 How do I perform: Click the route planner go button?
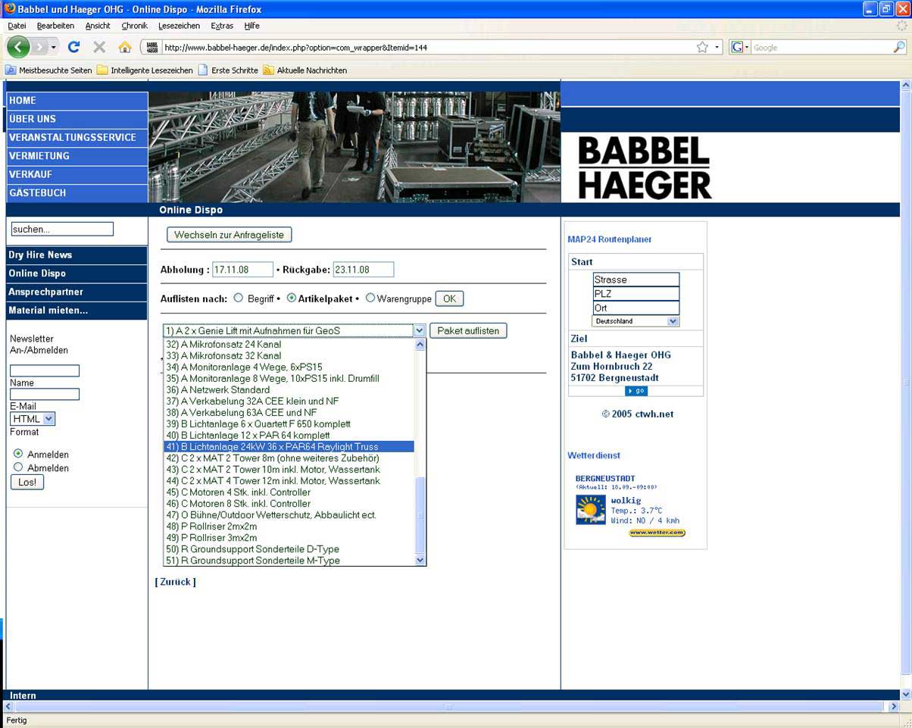636,391
